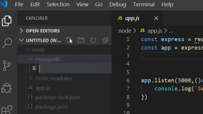Open the Search view in activity bar

point(7,43)
